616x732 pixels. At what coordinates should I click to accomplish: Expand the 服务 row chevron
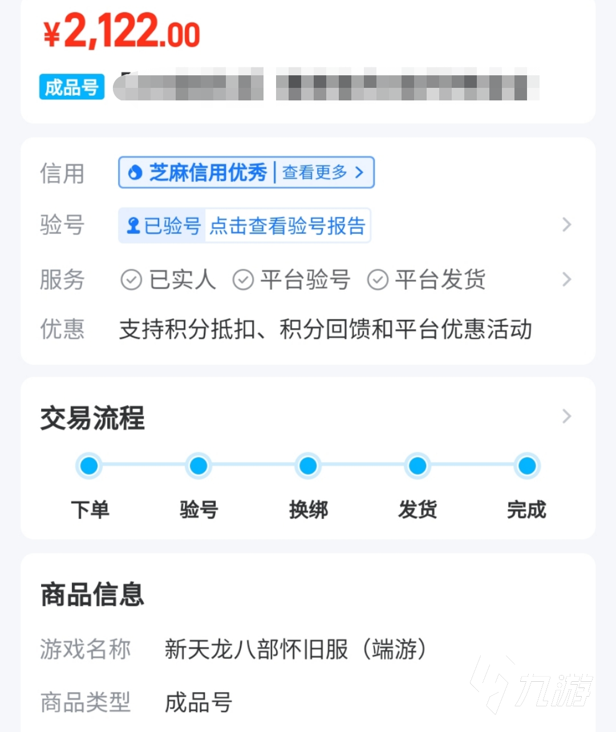pos(566,280)
